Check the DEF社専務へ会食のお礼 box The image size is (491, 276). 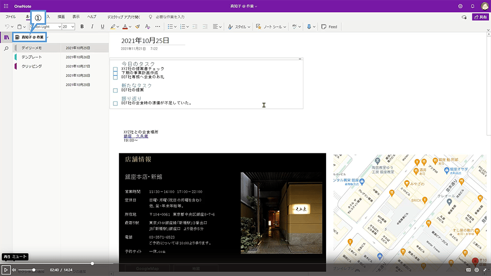[115, 77]
